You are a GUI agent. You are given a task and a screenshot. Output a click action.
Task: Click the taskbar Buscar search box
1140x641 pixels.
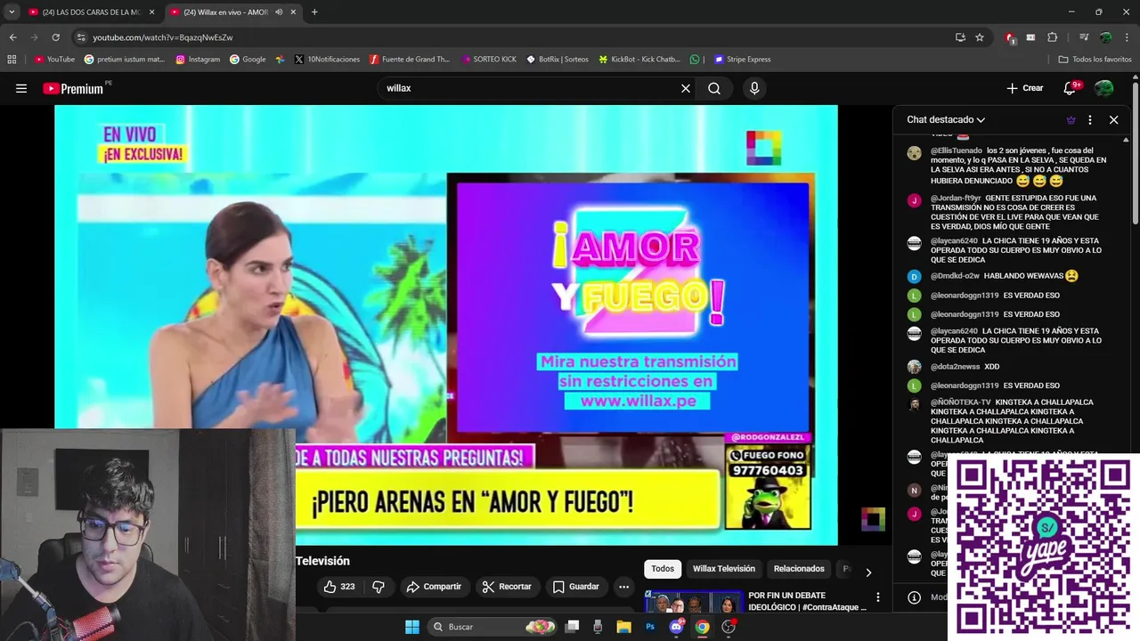point(493,627)
